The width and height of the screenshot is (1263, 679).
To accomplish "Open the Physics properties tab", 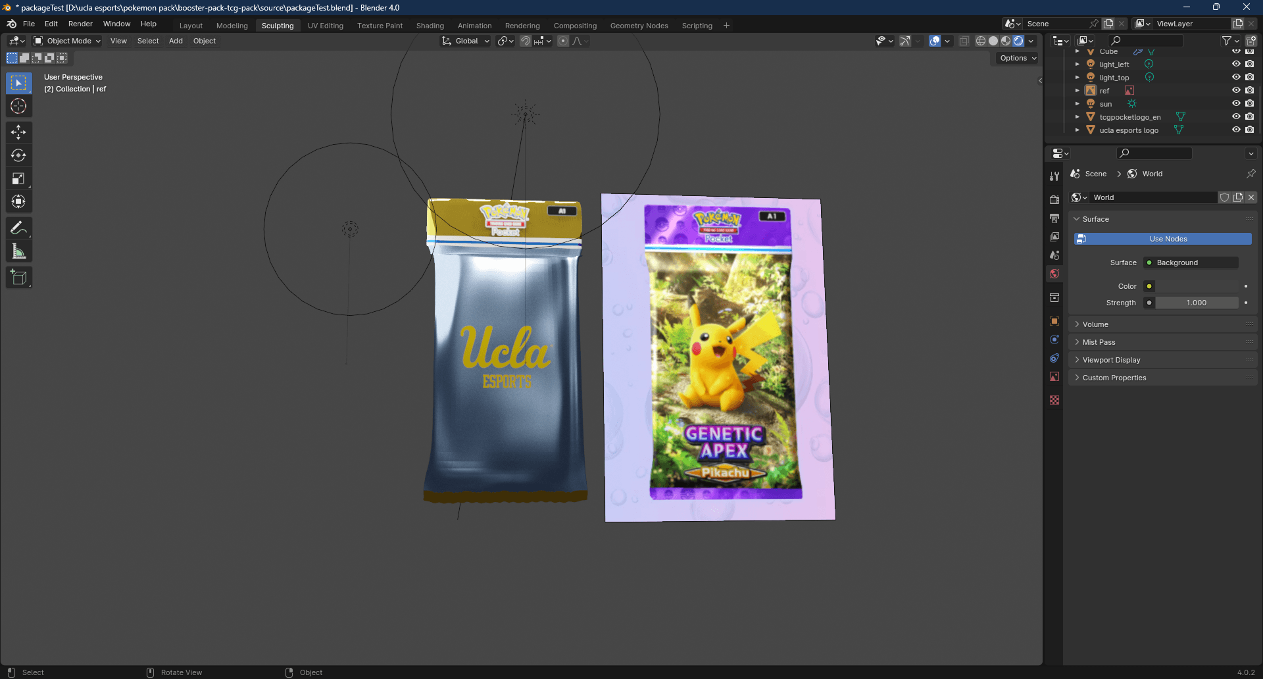I will tap(1054, 339).
